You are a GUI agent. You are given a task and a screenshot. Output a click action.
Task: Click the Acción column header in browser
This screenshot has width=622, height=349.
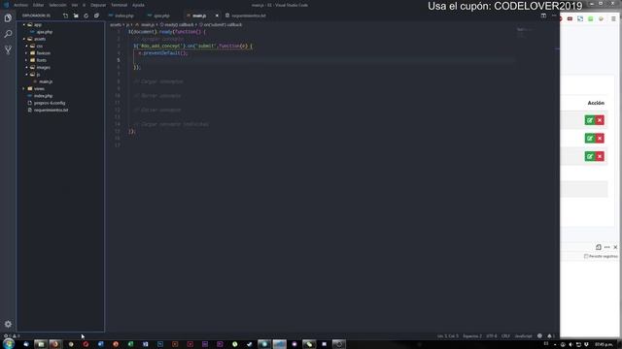(x=596, y=103)
